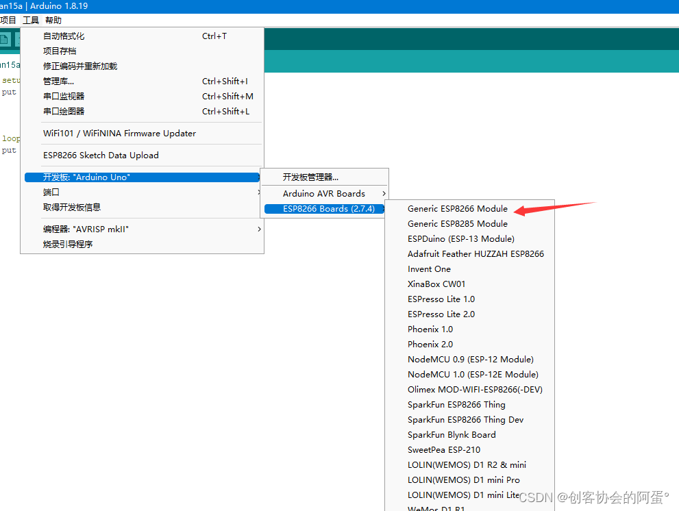Open 开发板管理器... boards manager
The image size is (679, 511).
tap(324, 177)
